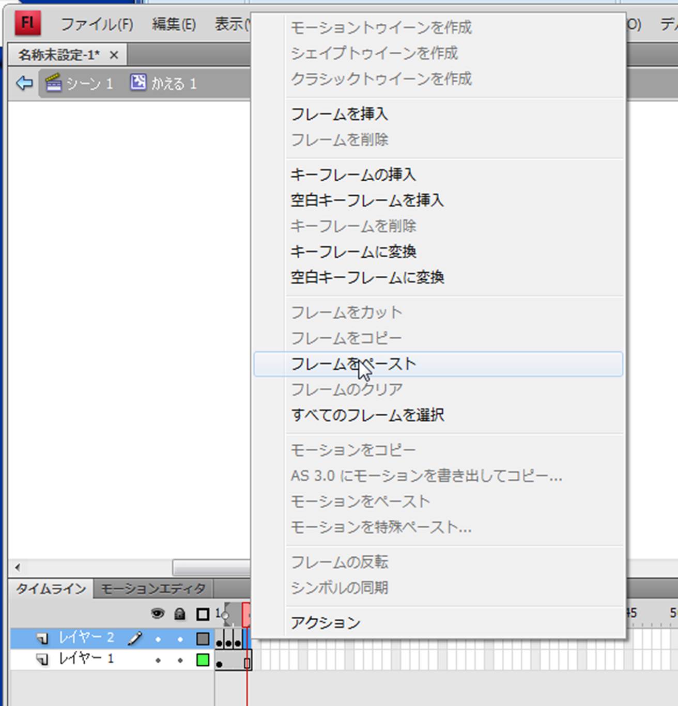Open the 編集(E) menu
The image size is (678, 706).
point(174,24)
